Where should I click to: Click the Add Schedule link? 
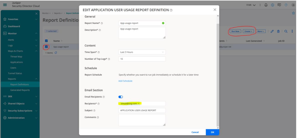click(125, 81)
